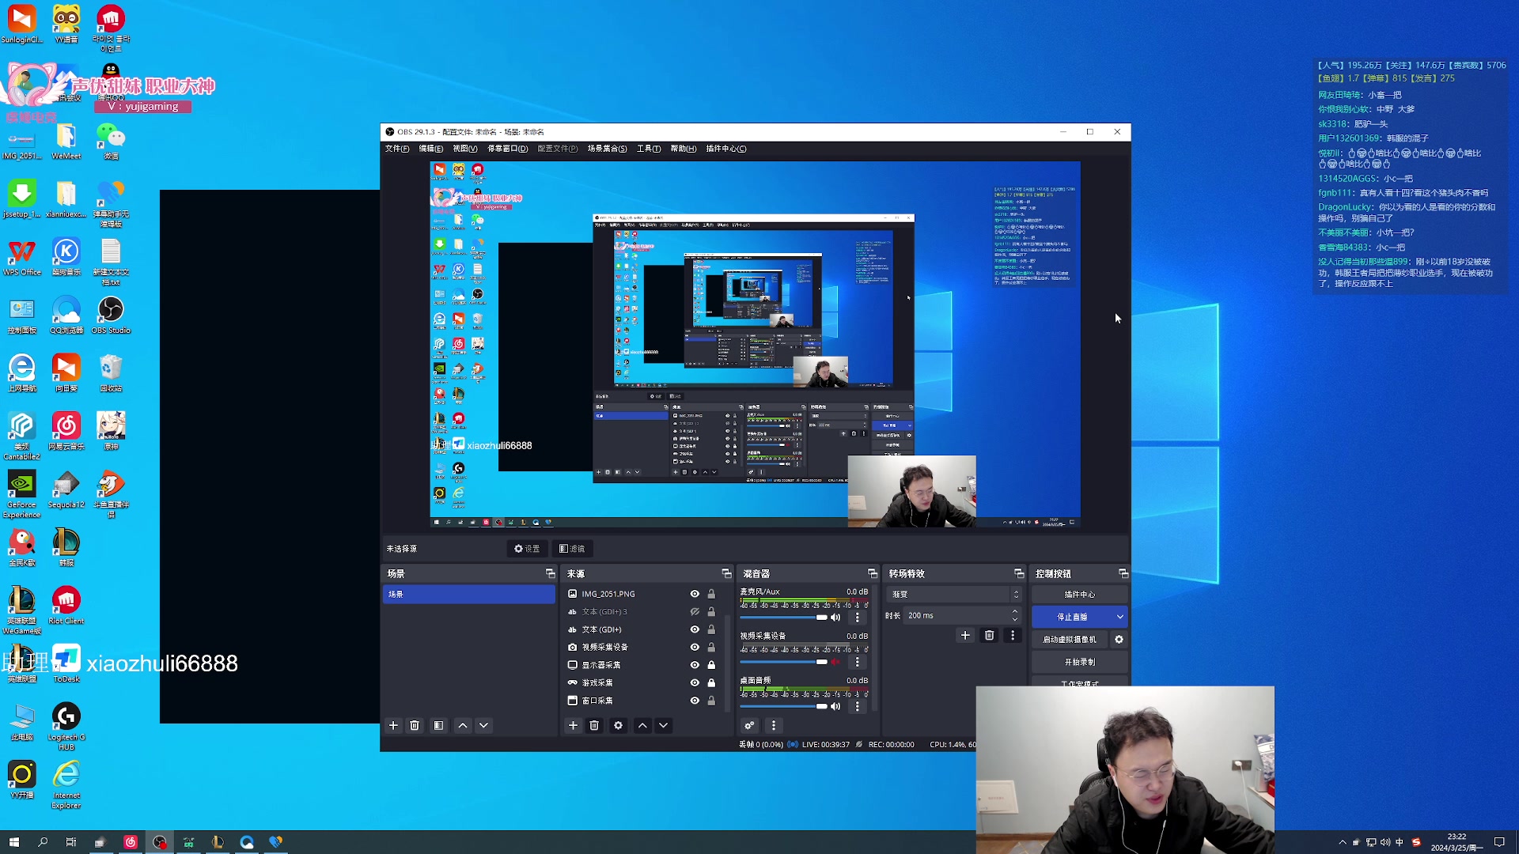Remove the transition with the 转场特效 panel's trash icon
Viewport: 1519px width, 854px height.
pos(989,635)
